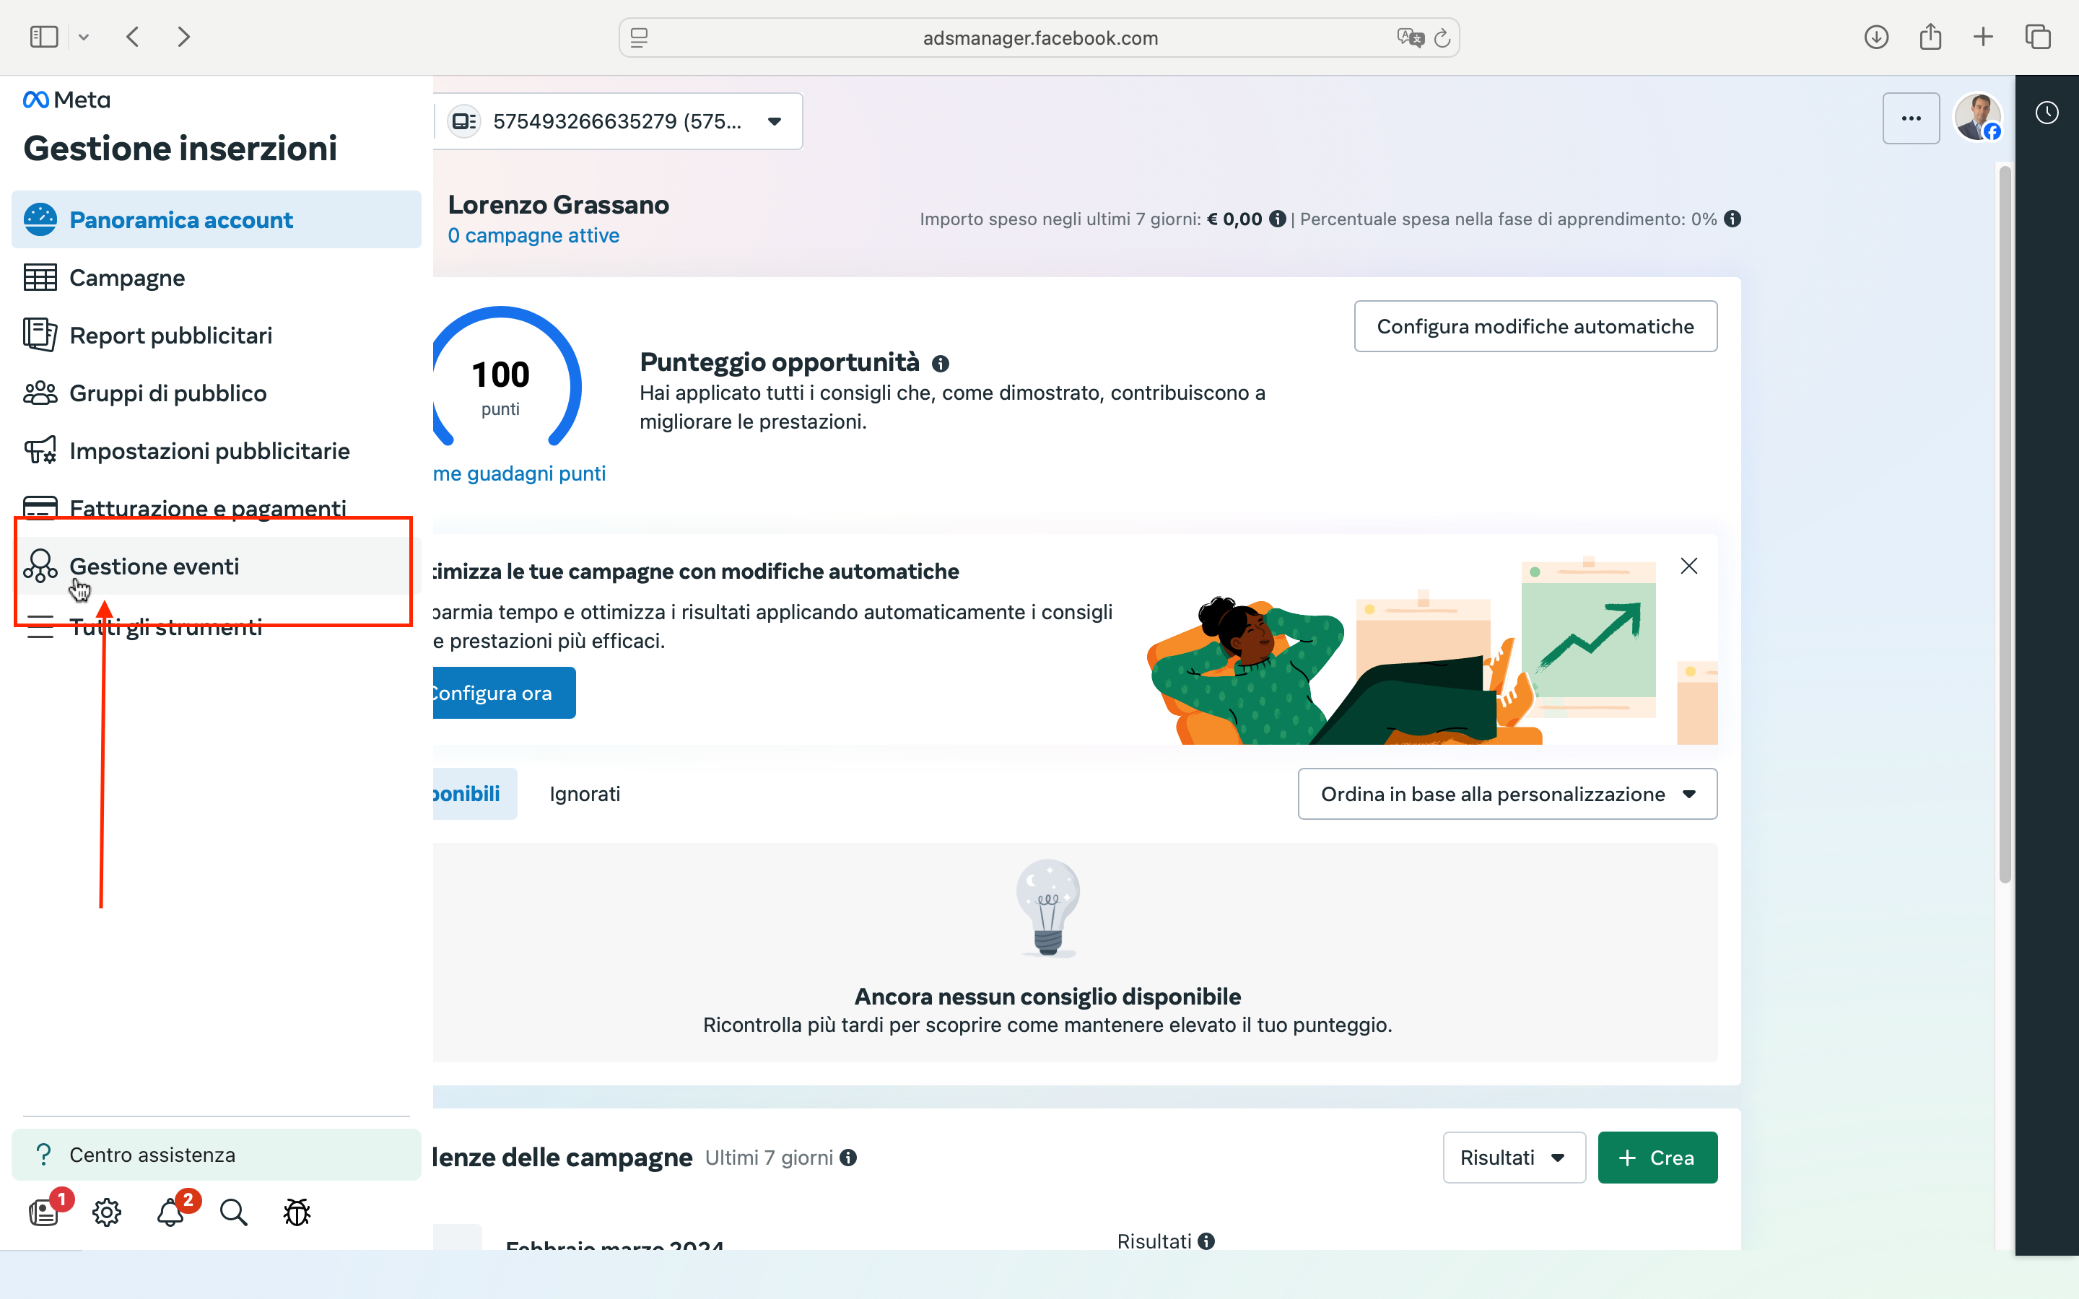The height and width of the screenshot is (1299, 2079).
Task: Go to Campagne in sidebar
Action: click(x=127, y=278)
